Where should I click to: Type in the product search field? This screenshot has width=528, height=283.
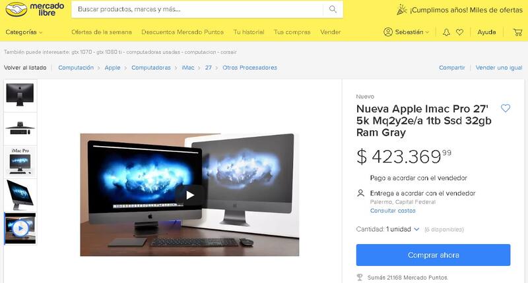pos(198,9)
